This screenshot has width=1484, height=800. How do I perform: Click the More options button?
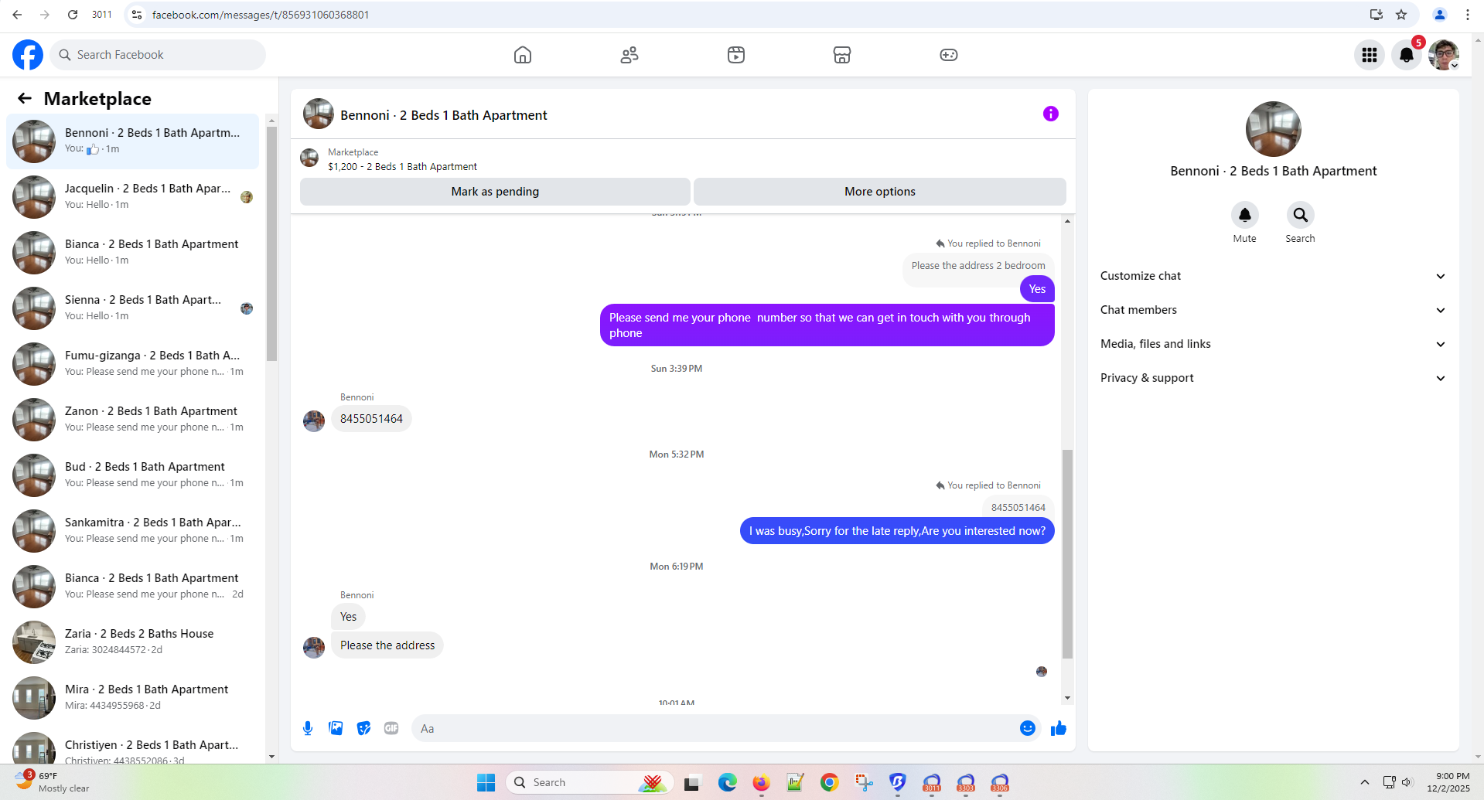click(879, 192)
